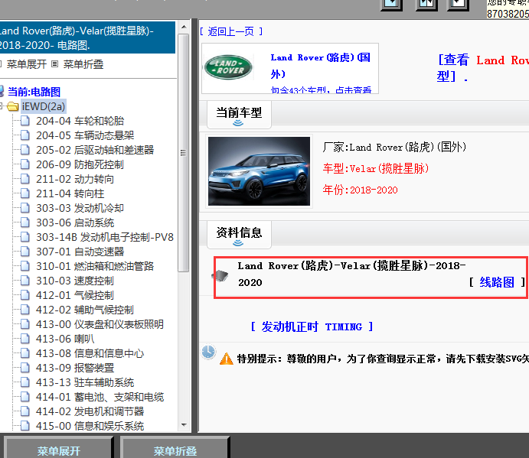Click the 查看 Land Rover 车型 link
Image resolution: width=529 pixels, height=458 pixels.
(482, 68)
